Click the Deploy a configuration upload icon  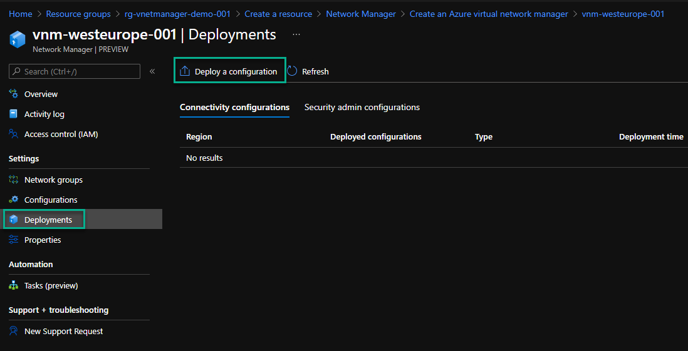pyautogui.click(x=185, y=71)
